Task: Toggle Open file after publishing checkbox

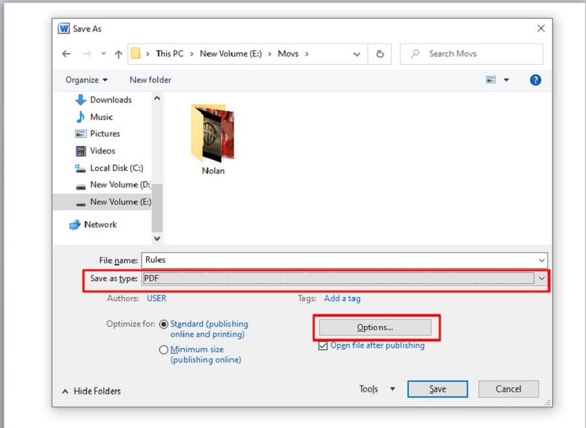Action: [323, 346]
